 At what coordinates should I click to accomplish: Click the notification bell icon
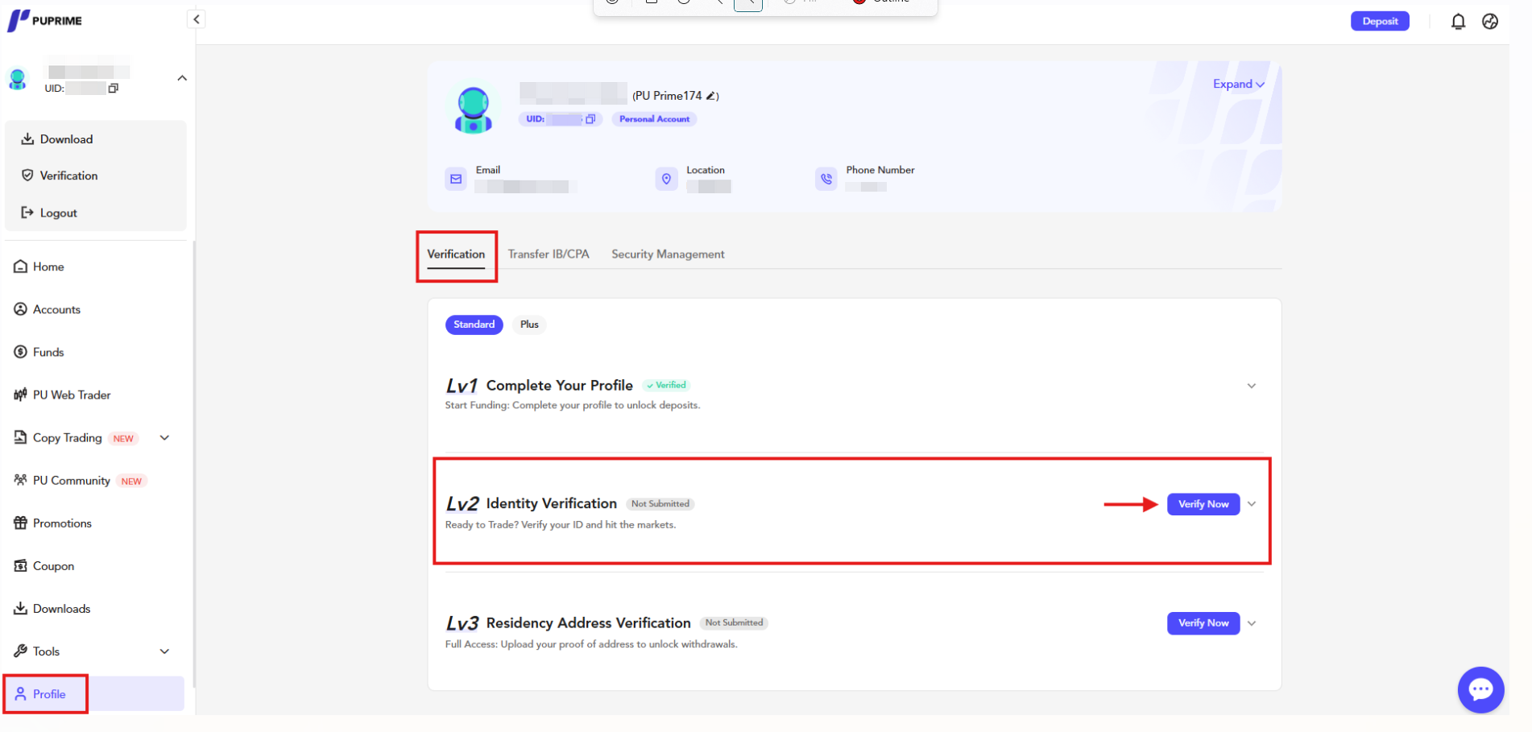[1458, 22]
